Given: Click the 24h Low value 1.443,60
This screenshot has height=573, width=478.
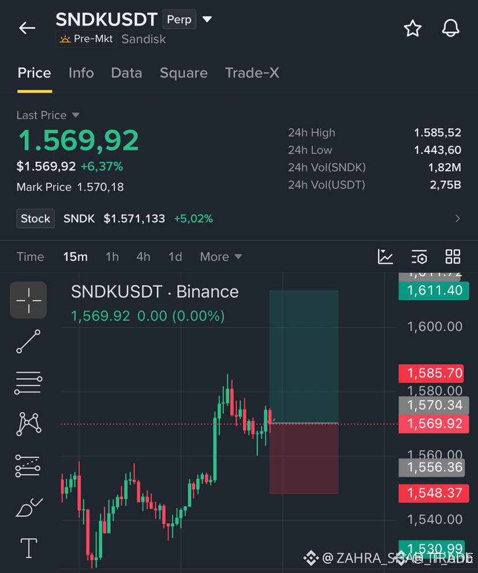Looking at the screenshot, I should tap(438, 150).
